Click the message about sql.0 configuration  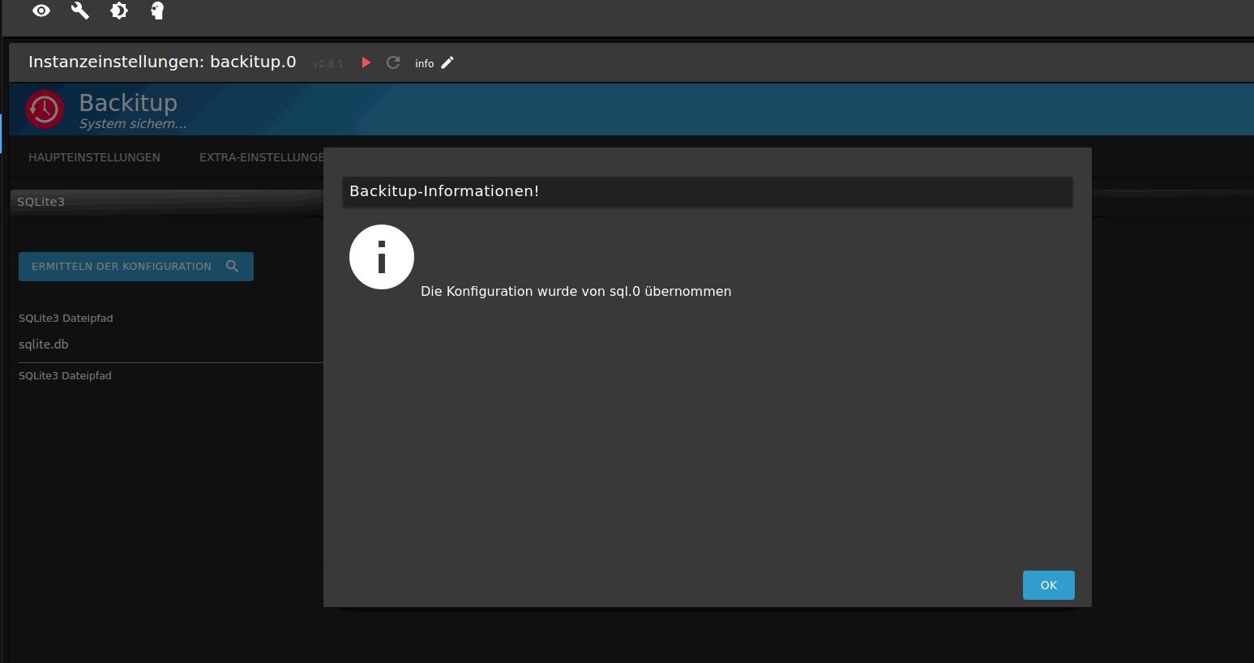click(x=576, y=291)
